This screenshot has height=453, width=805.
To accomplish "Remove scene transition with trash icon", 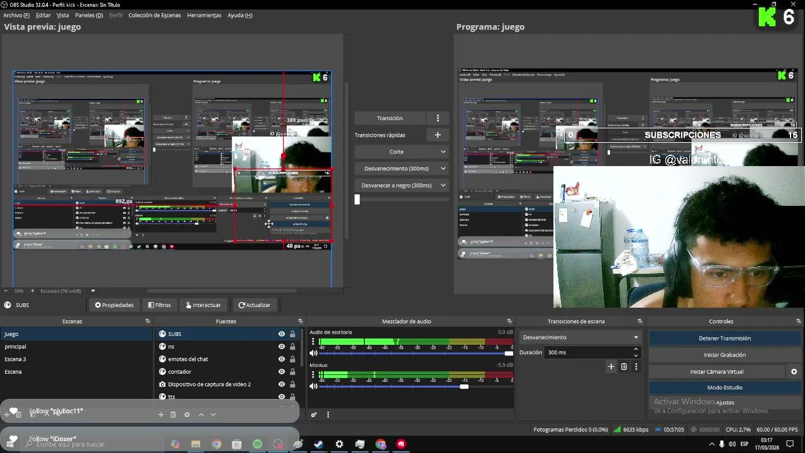I will click(x=624, y=366).
